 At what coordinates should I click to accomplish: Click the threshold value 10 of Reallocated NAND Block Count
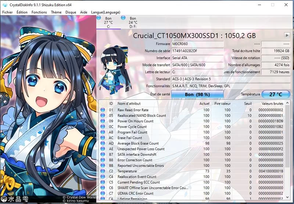pos(250,116)
